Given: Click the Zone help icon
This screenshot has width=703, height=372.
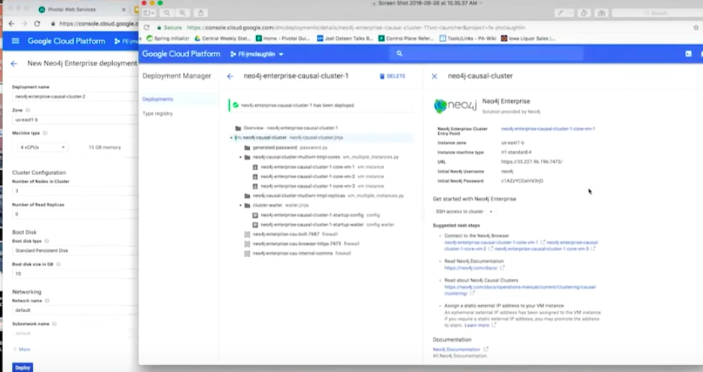Looking at the screenshot, I should point(28,110).
